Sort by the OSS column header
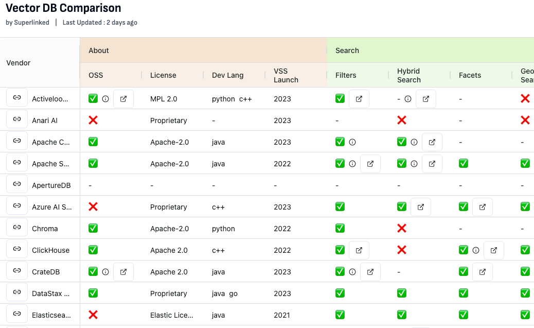Image resolution: width=534 pixels, height=328 pixels. pos(96,75)
